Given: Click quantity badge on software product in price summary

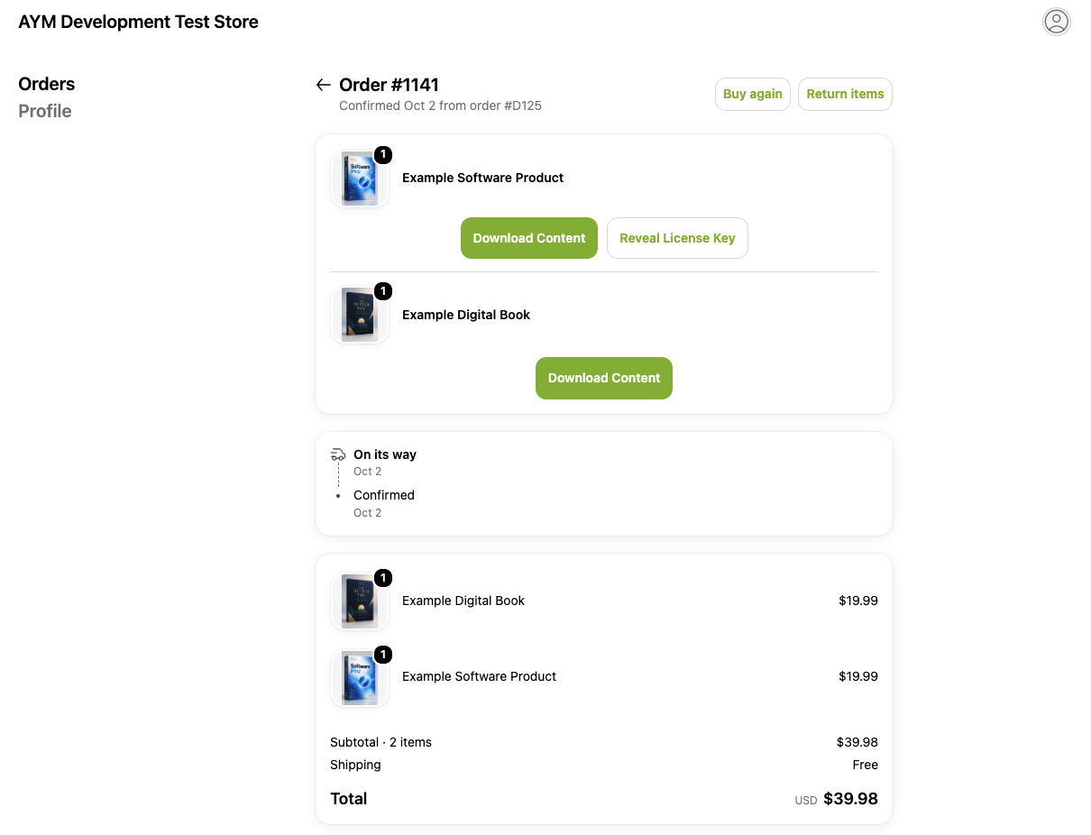Looking at the screenshot, I should pyautogui.click(x=383, y=655).
